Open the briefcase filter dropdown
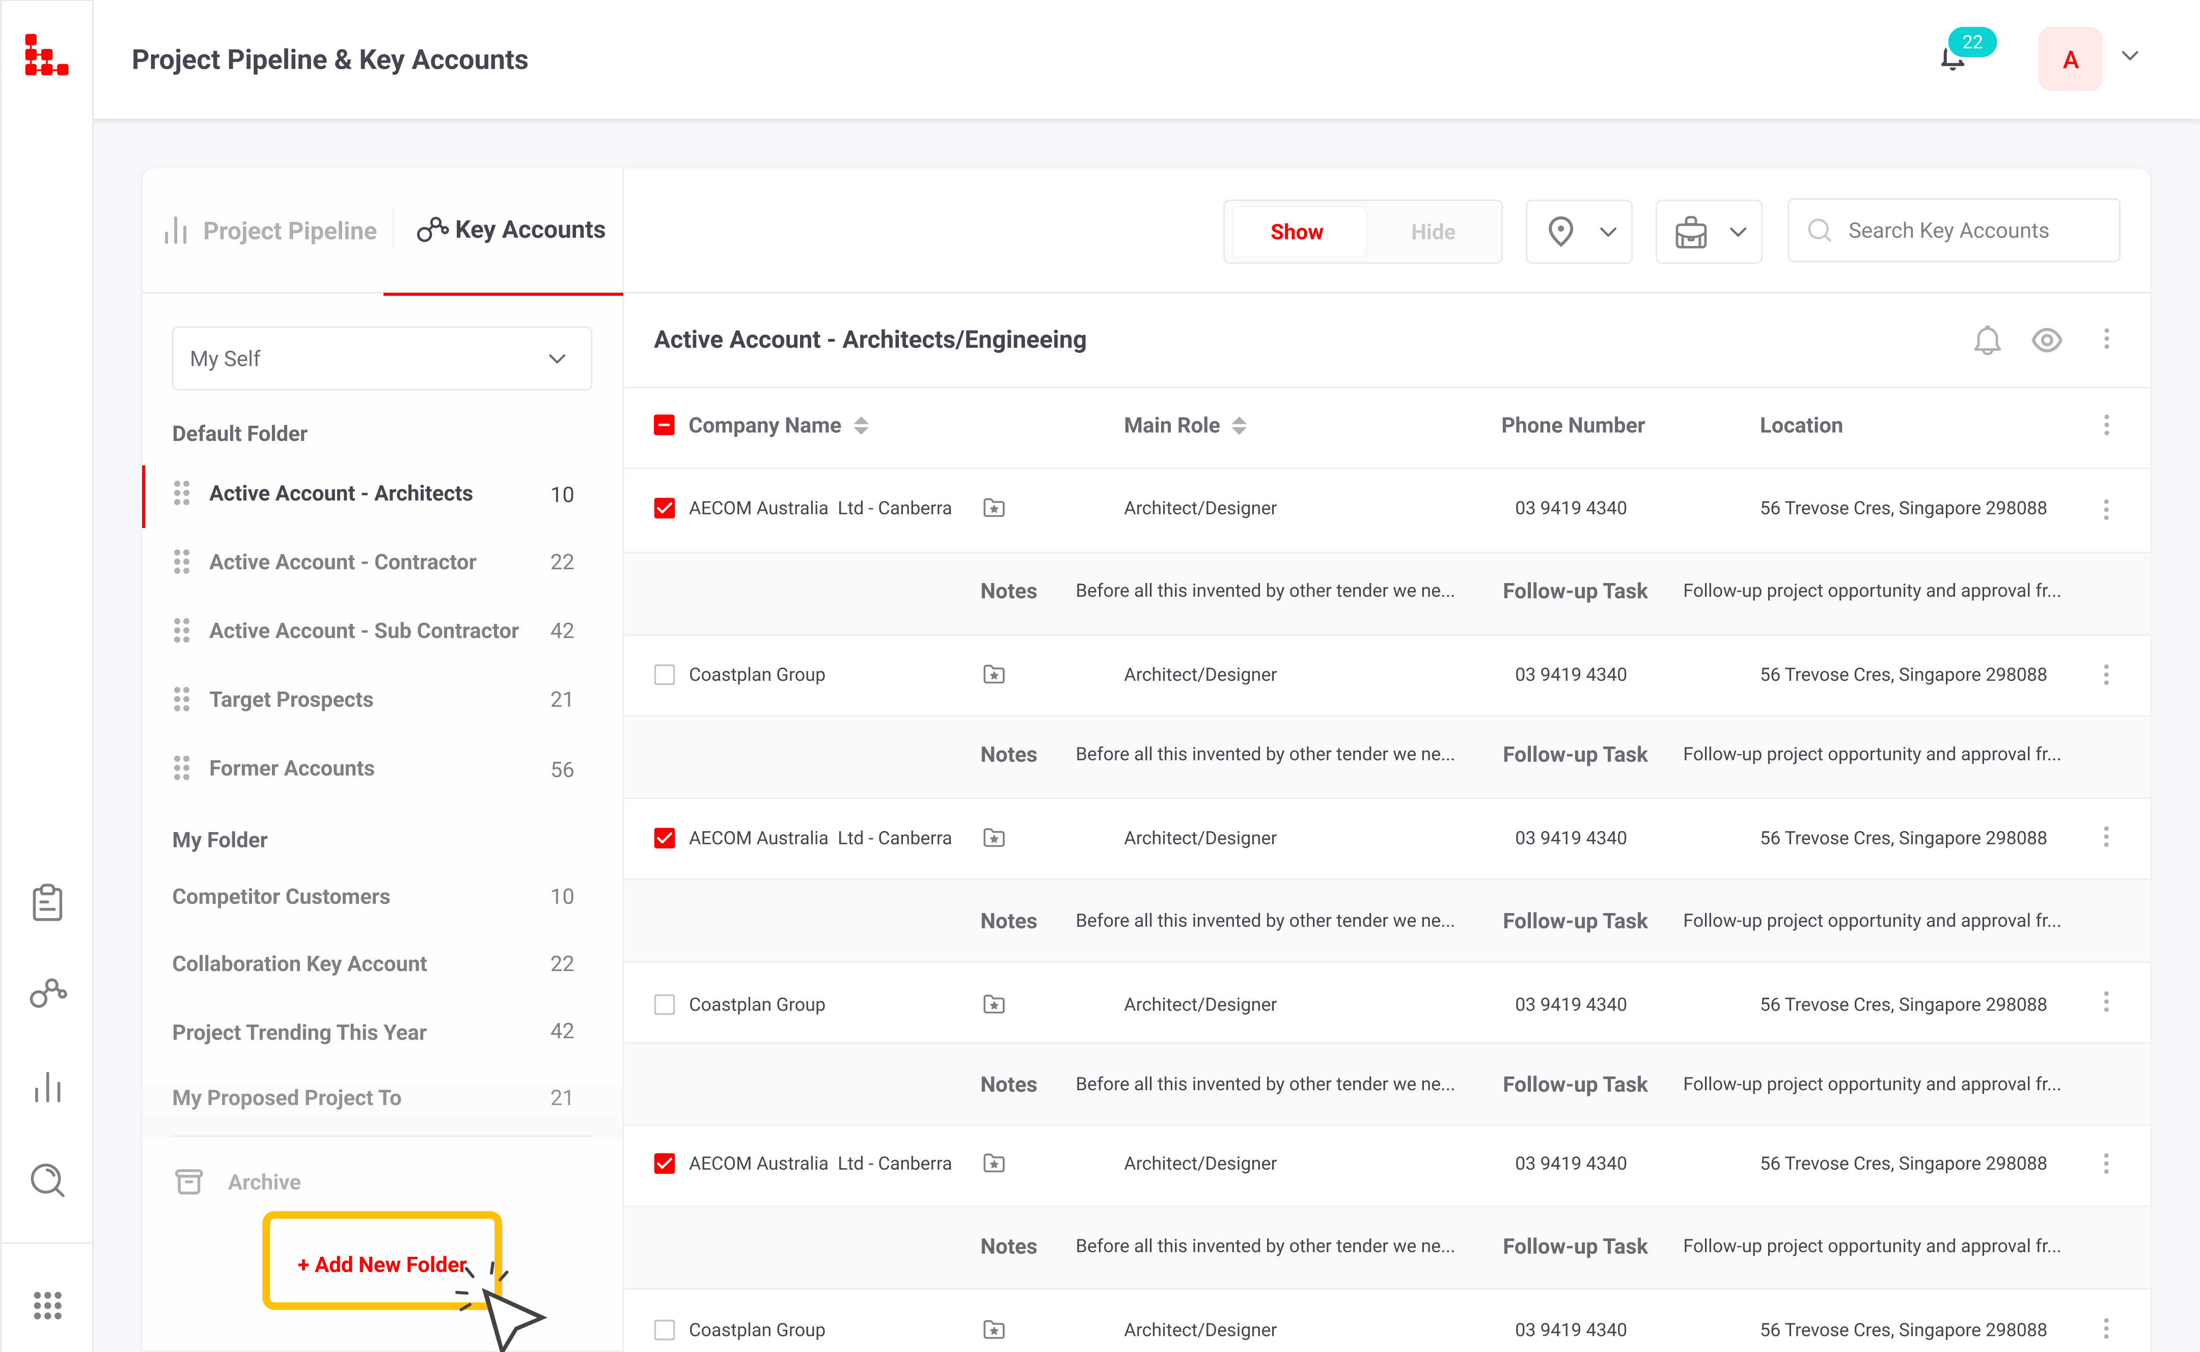Screen dimensions: 2200x1352 (1709, 232)
